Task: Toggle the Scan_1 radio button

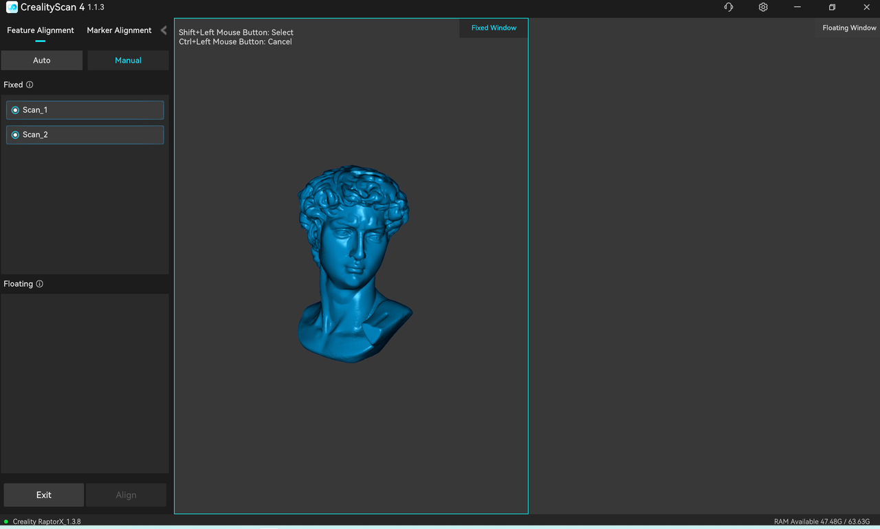Action: pos(15,110)
